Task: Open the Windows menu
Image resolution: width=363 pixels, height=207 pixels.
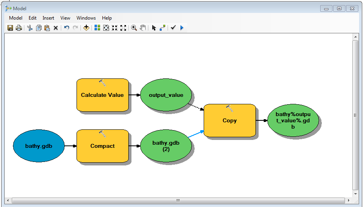Action: 86,18
